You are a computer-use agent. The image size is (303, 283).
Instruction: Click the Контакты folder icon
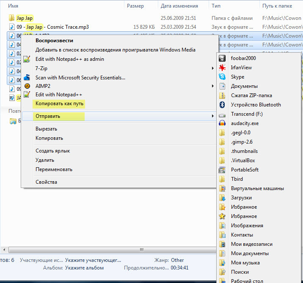pyautogui.click(x=222, y=235)
